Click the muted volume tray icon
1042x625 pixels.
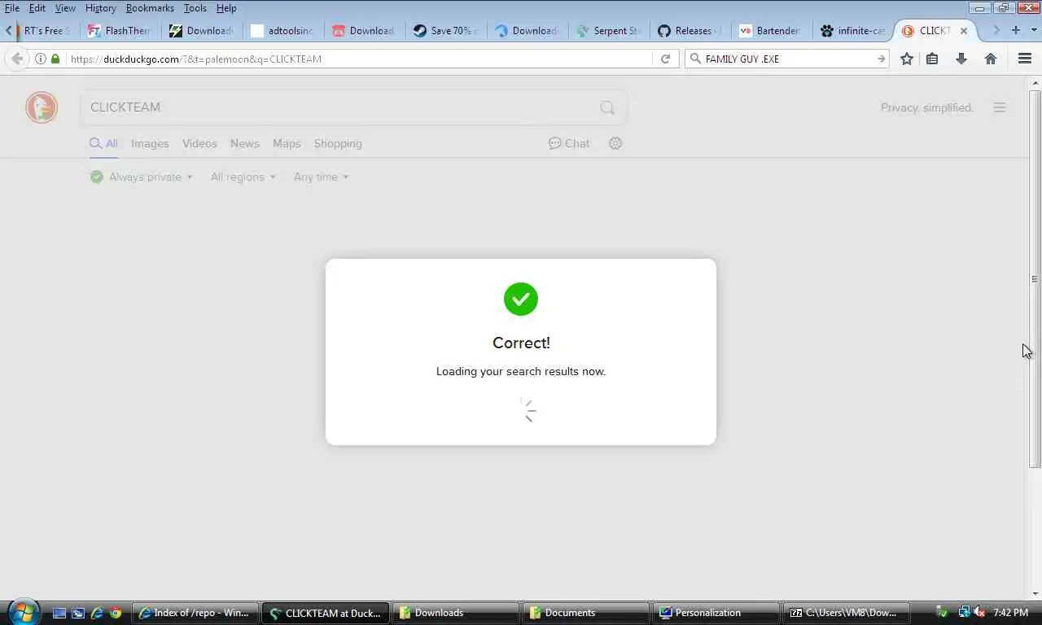pos(980,612)
